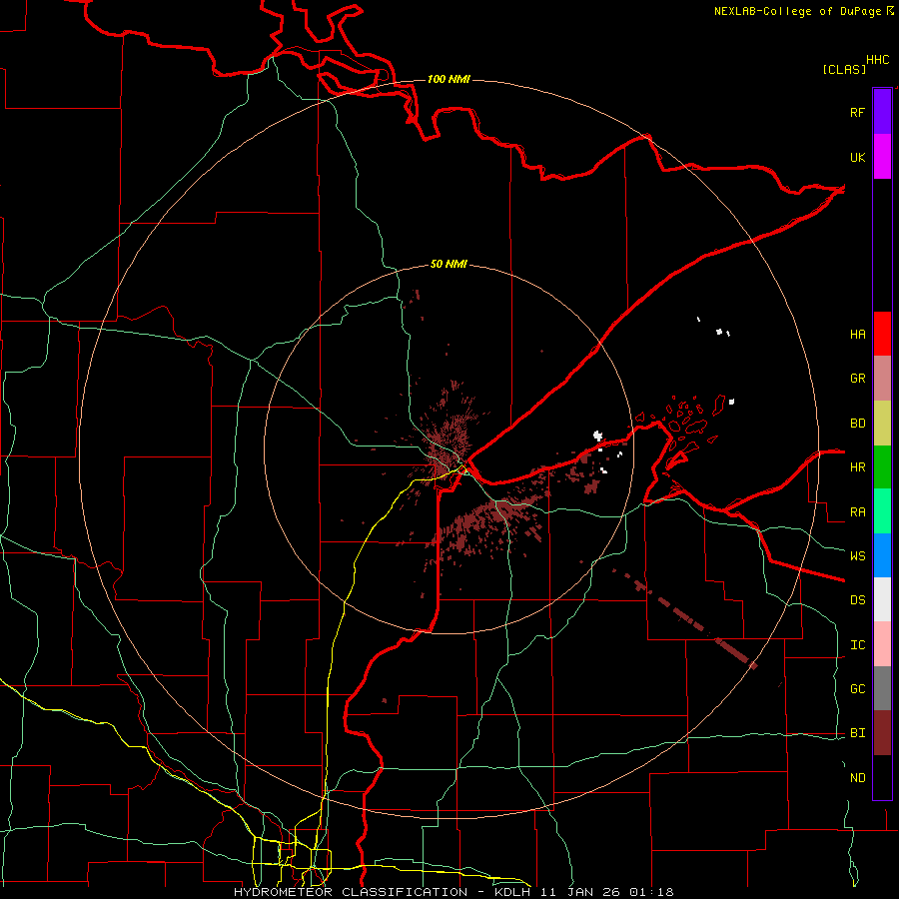
Task: Click the "BD" legend label
Action: (857, 424)
